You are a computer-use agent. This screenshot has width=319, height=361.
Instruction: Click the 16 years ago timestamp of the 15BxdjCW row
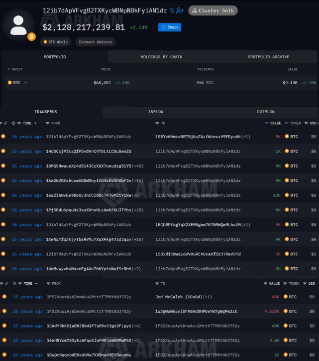(27, 254)
